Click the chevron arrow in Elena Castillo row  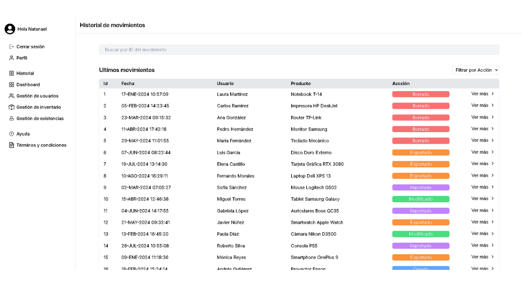point(493,163)
